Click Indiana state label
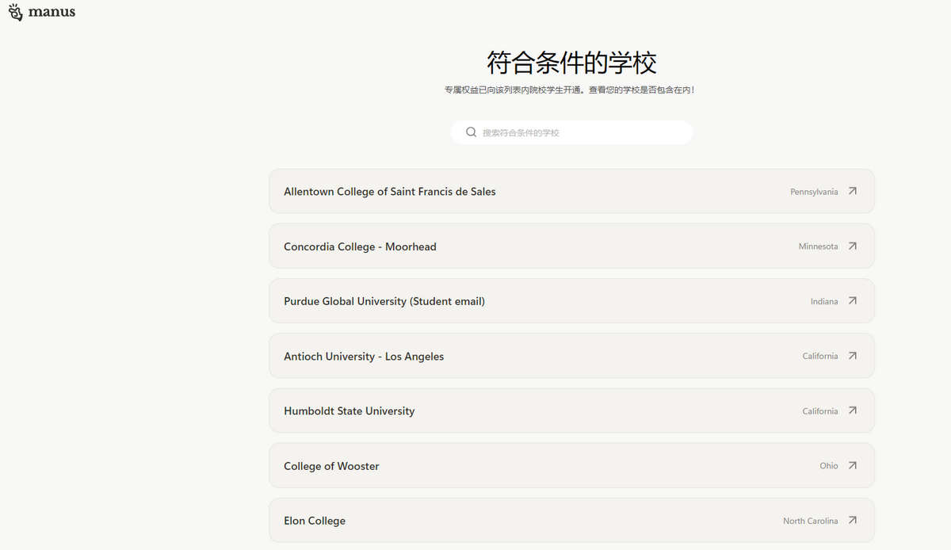This screenshot has width=951, height=550. click(x=824, y=301)
